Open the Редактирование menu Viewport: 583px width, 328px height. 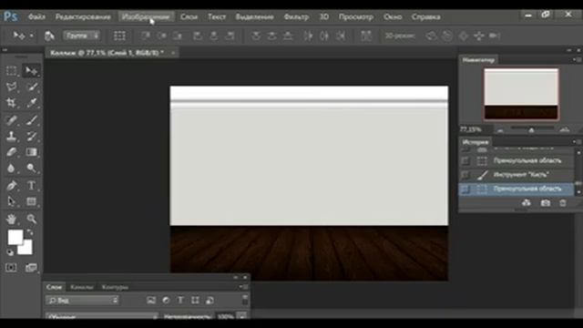click(x=83, y=16)
